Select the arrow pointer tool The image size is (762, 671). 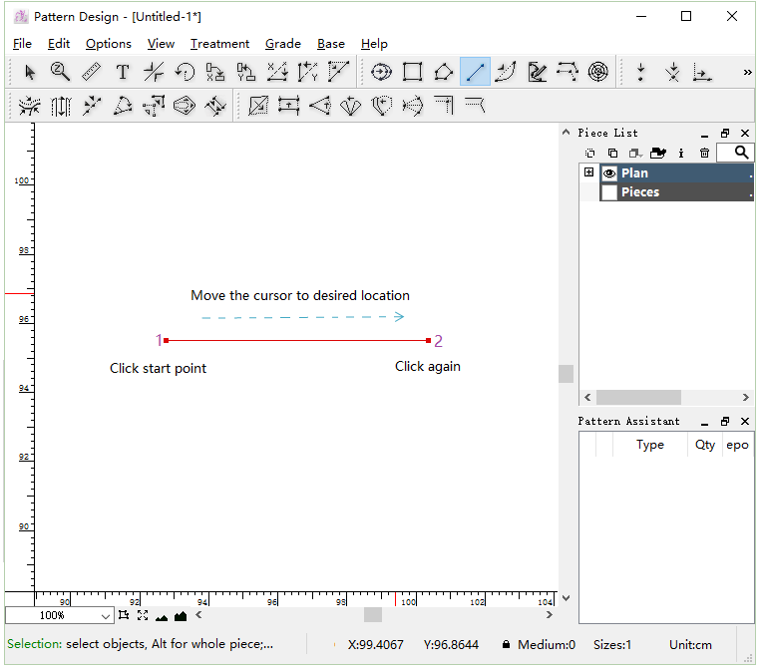pos(30,72)
